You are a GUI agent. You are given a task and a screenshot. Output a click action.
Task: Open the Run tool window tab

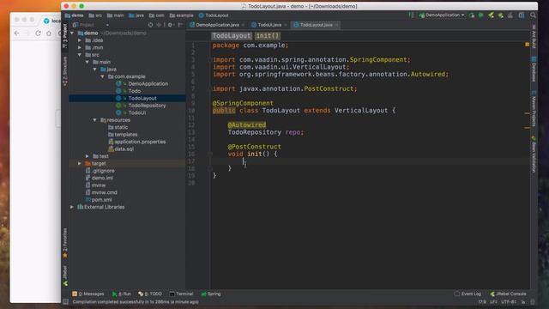(x=122, y=294)
